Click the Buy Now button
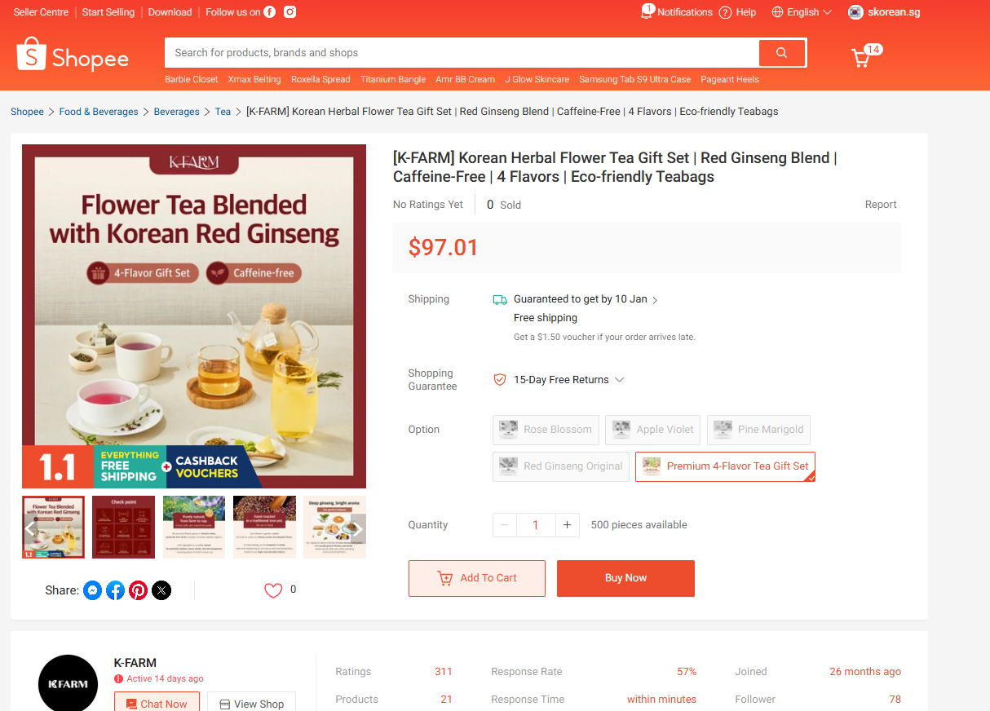Screen dimensions: 990x711 click(x=625, y=578)
